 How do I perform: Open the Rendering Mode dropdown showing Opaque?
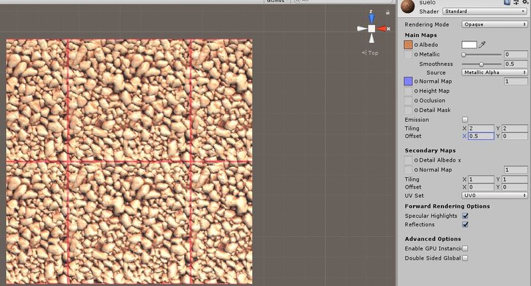tap(494, 24)
